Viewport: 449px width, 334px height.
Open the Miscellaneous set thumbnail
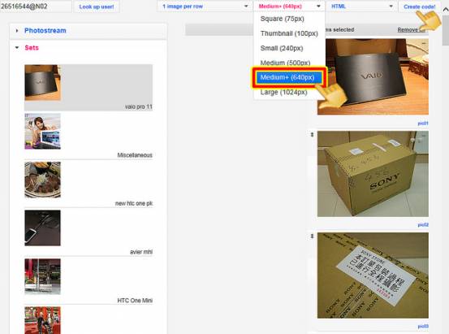pos(43,132)
